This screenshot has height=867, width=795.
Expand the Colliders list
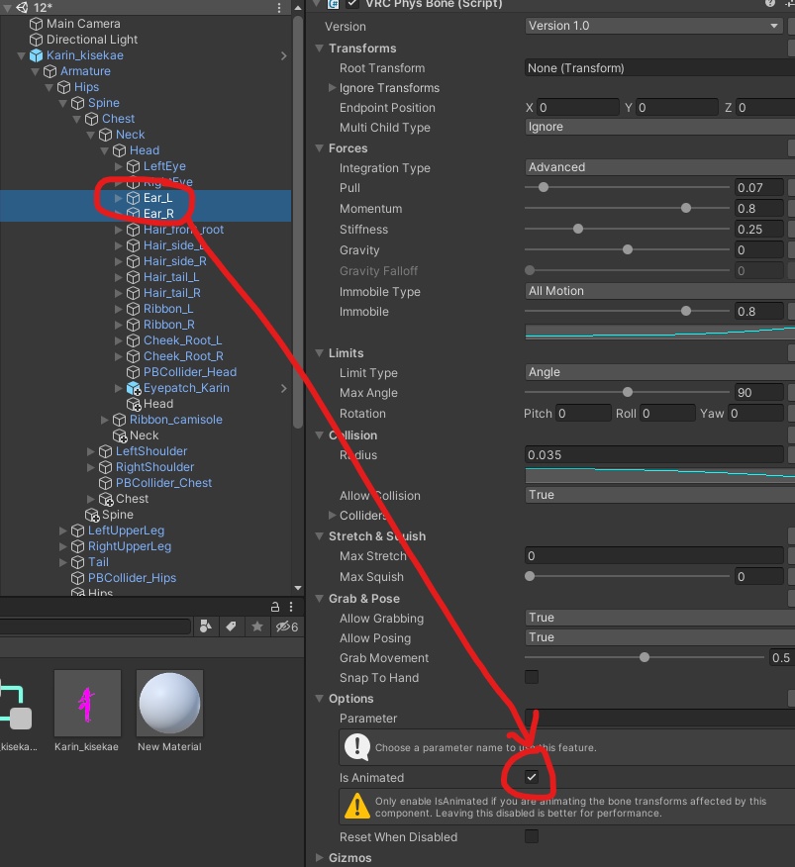click(332, 516)
